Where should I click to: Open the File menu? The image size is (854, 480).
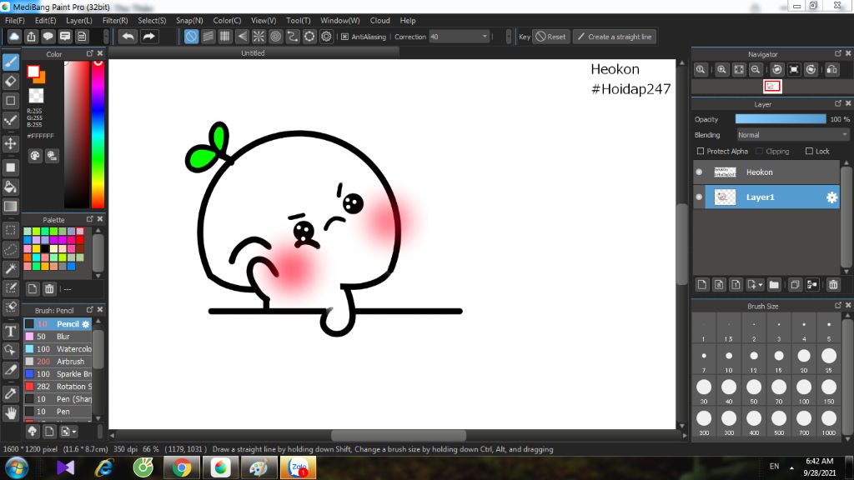(x=15, y=21)
